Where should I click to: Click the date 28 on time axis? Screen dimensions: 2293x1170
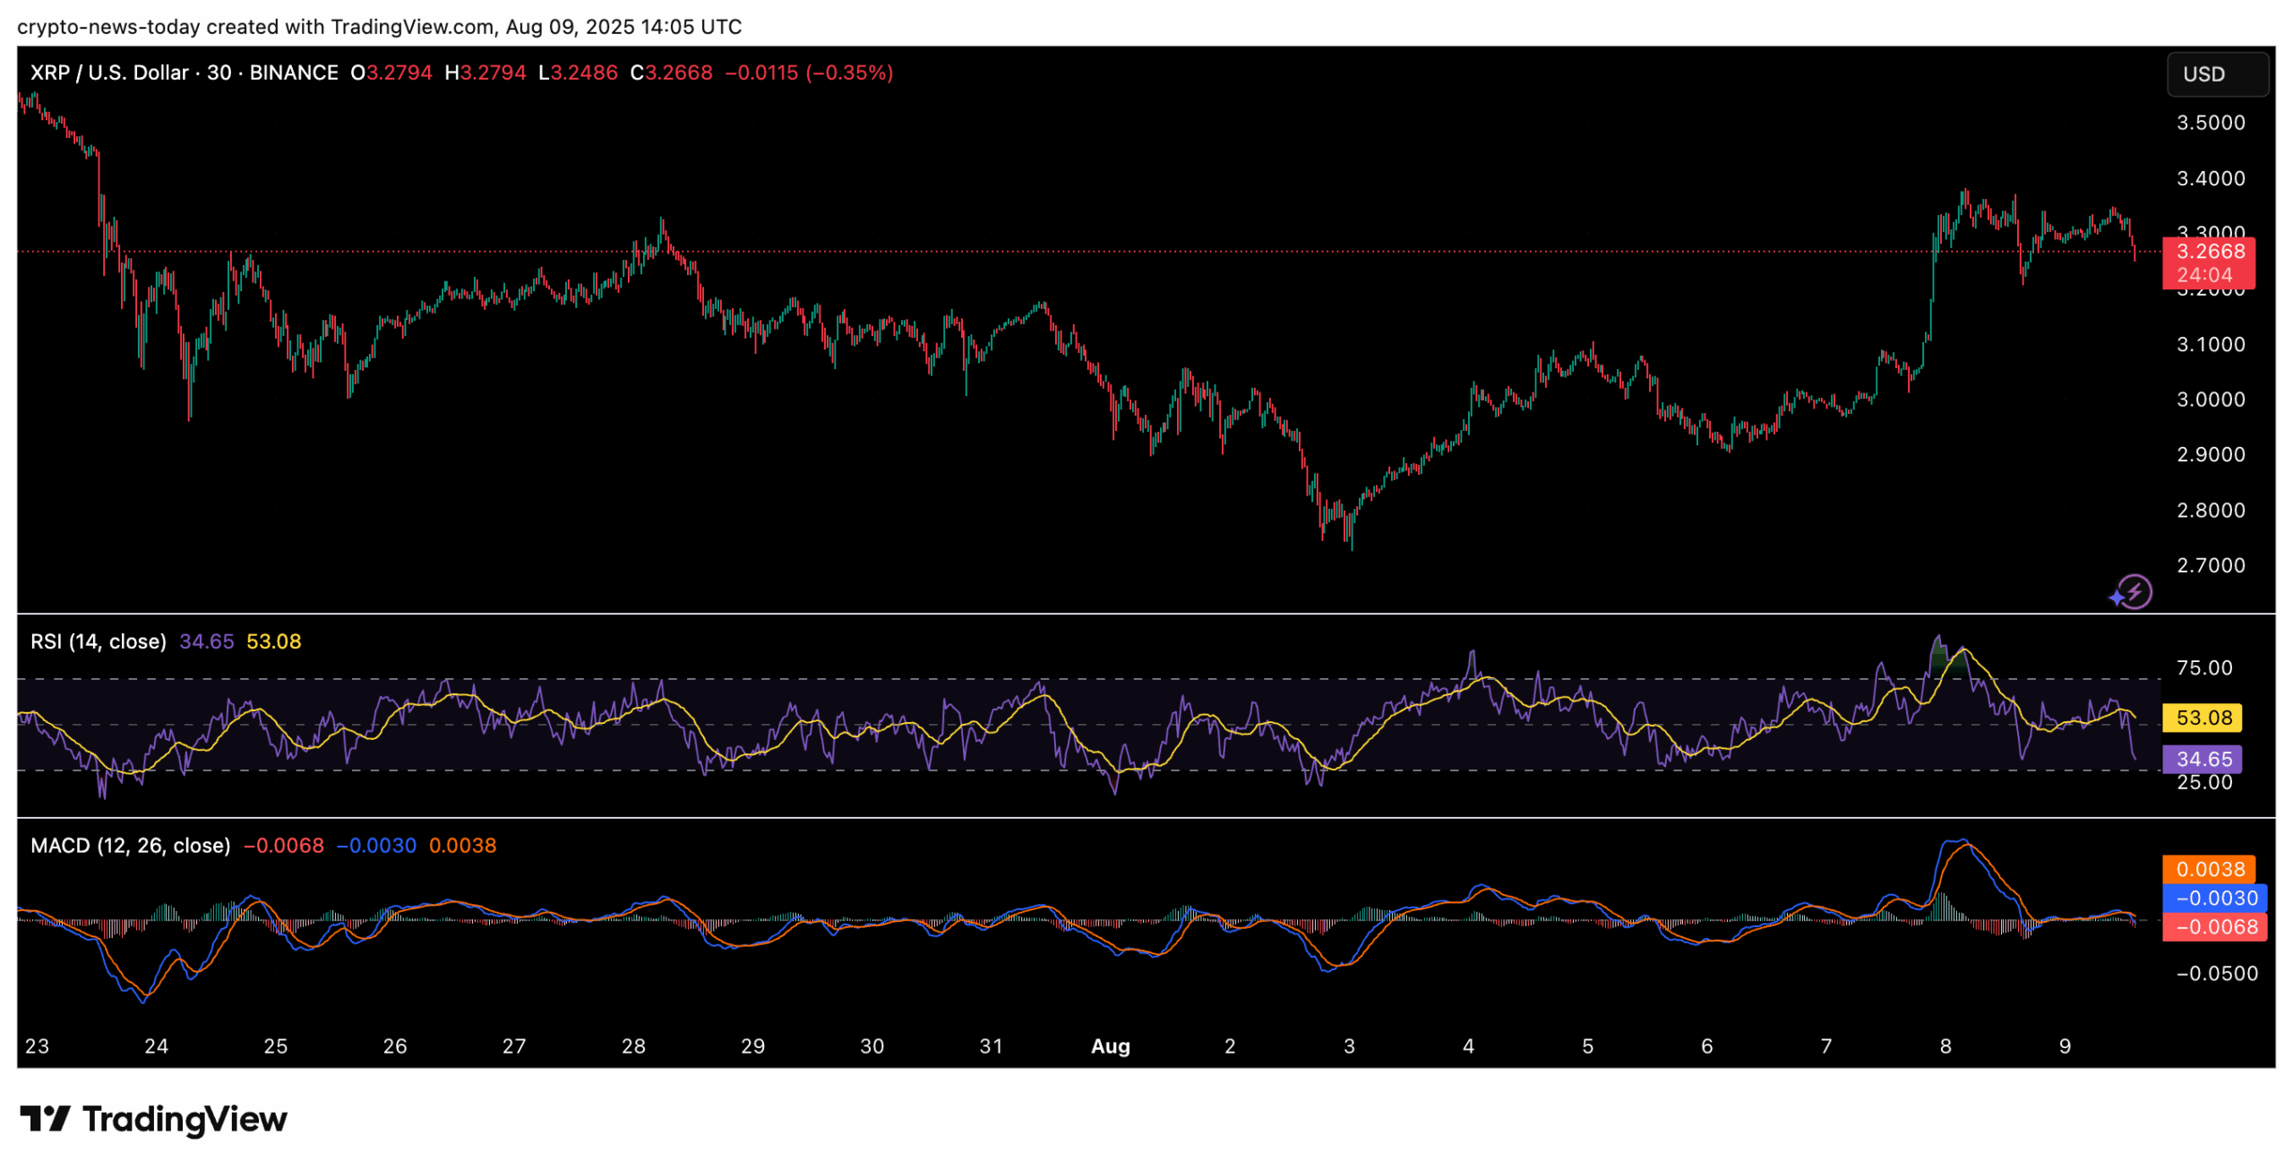633,1046
